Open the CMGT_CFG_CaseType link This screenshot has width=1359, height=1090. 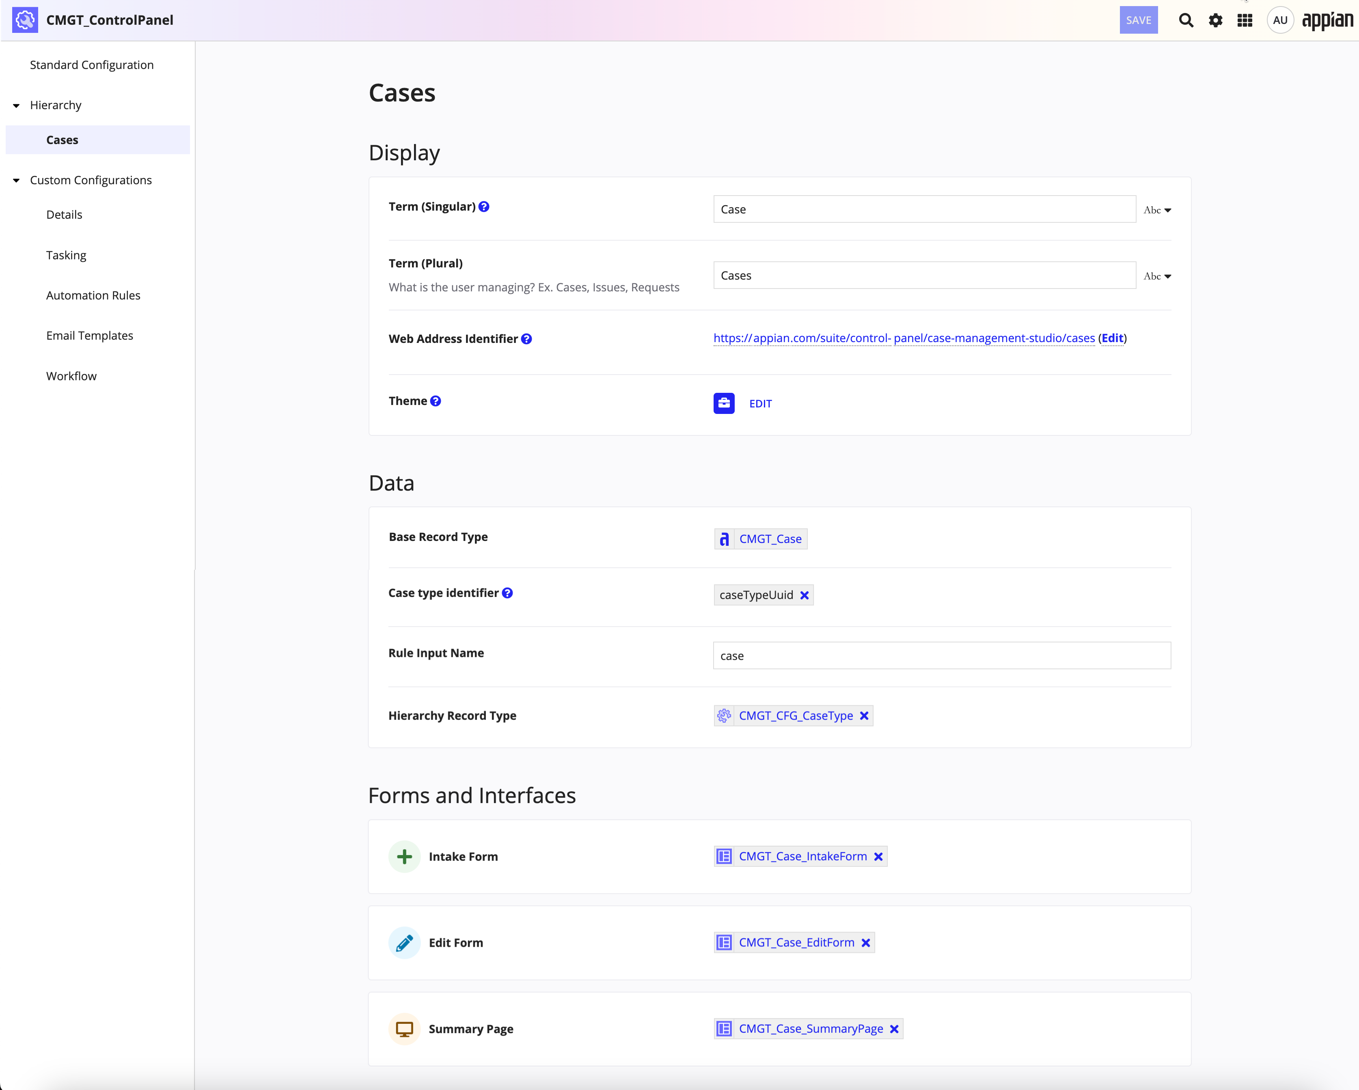[x=796, y=716]
